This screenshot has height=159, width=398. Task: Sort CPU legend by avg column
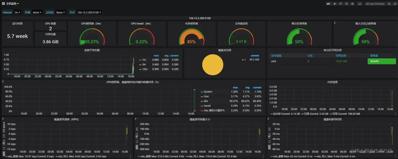(247, 87)
